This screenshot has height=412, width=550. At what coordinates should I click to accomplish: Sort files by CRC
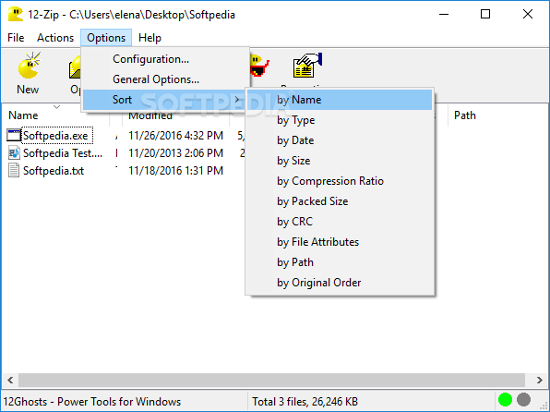[340, 222]
